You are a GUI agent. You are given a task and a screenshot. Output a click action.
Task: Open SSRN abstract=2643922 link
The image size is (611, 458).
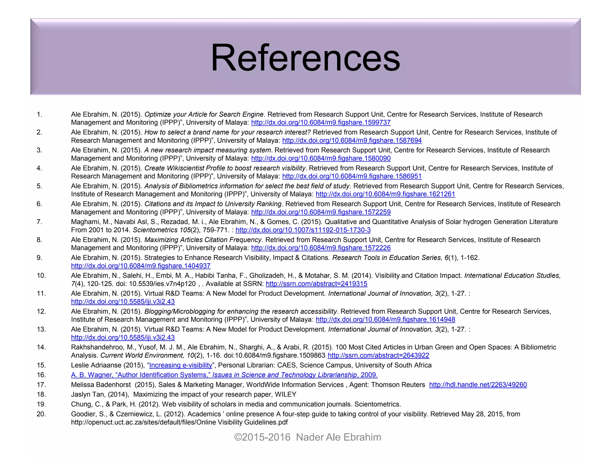pos(378,355)
